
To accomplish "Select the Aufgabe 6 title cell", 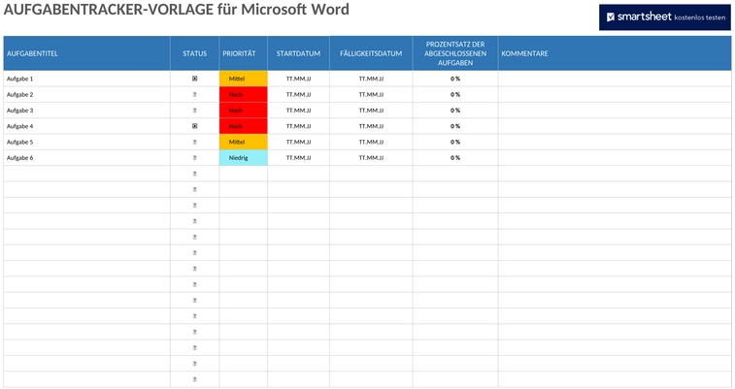I will [x=86, y=158].
